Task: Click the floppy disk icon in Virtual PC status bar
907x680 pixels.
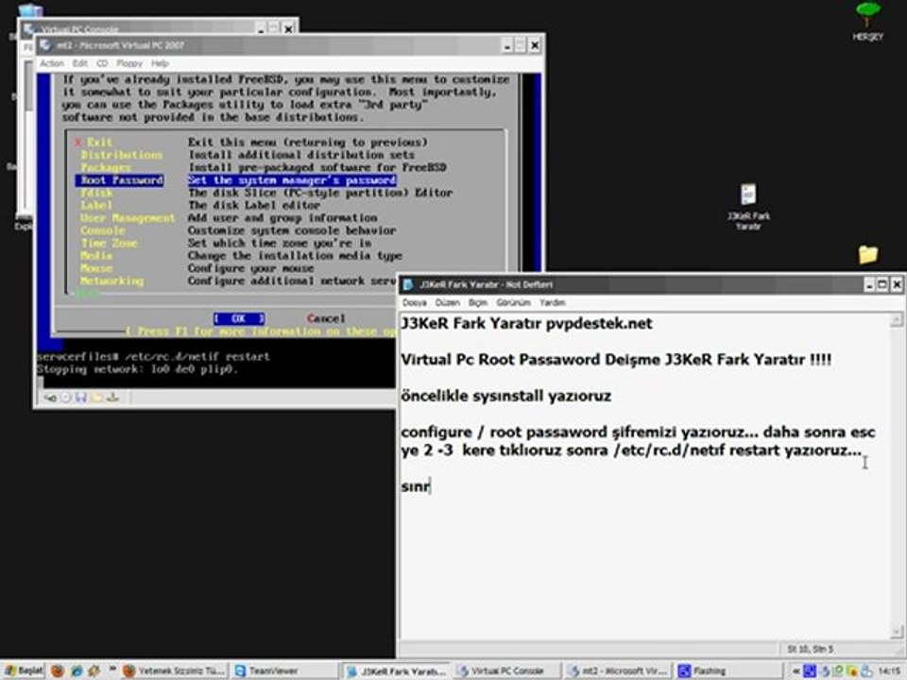Action: [81, 398]
